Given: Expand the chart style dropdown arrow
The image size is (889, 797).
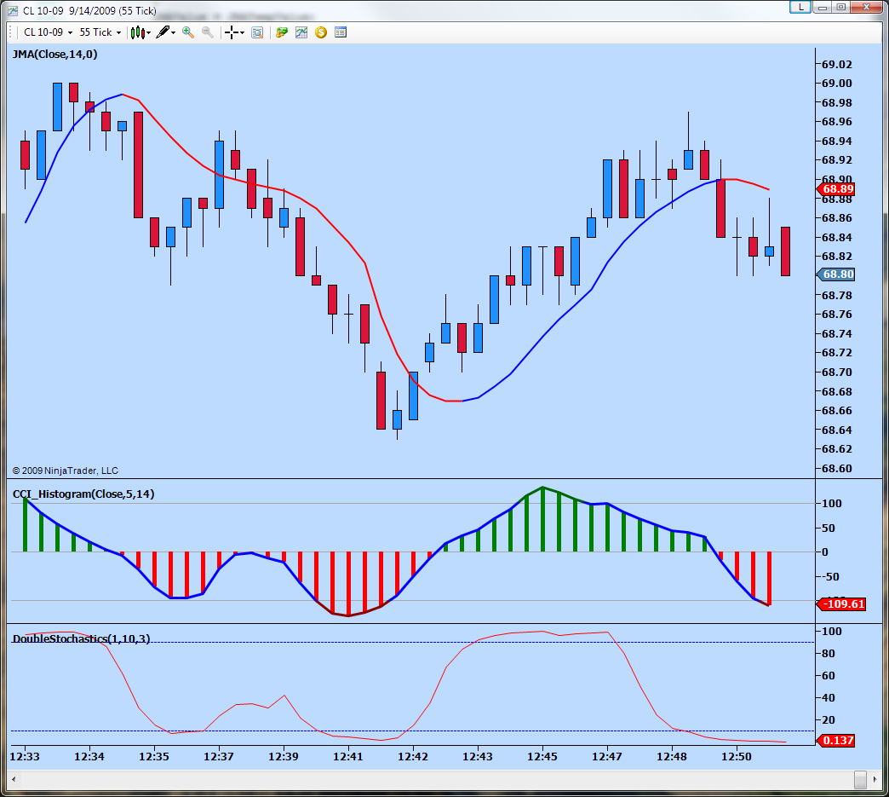Looking at the screenshot, I should click(x=148, y=33).
